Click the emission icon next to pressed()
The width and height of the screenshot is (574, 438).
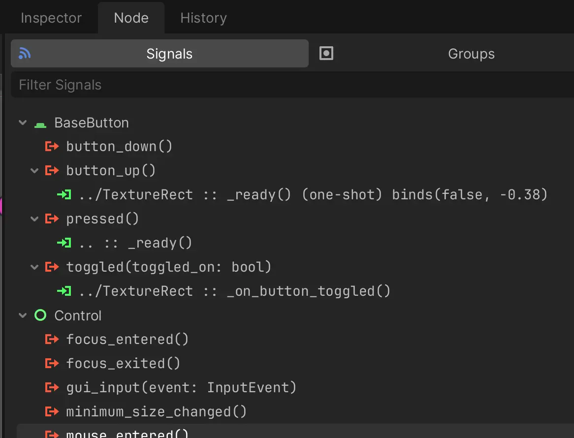point(52,219)
